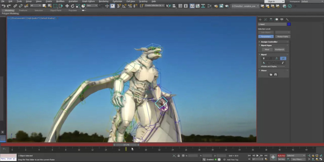Toggle the Selection Lock padlock icon
The height and width of the screenshot is (162, 324).
(179, 156)
